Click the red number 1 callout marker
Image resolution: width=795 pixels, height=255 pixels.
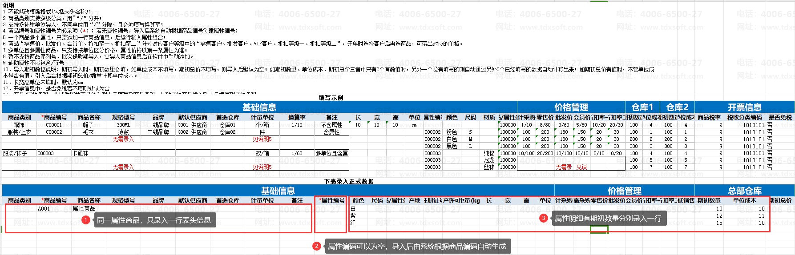pyautogui.click(x=86, y=220)
